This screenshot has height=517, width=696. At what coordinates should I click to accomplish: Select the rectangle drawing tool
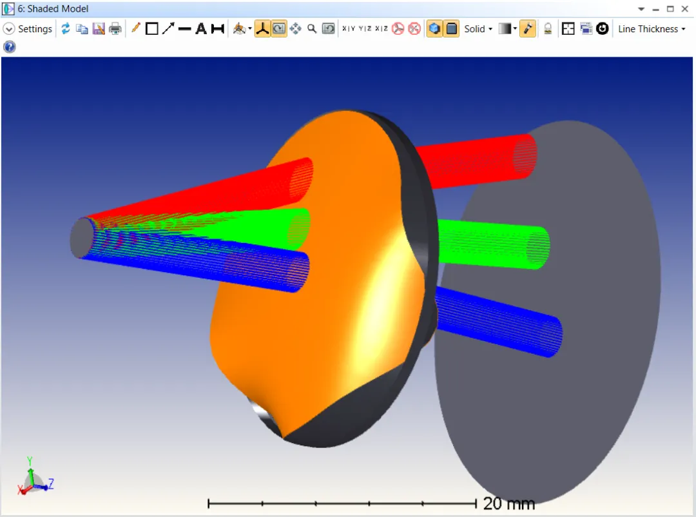152,29
